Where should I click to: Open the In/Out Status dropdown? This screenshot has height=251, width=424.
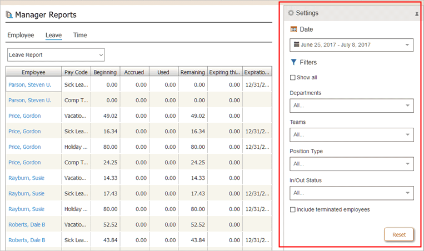351,193
